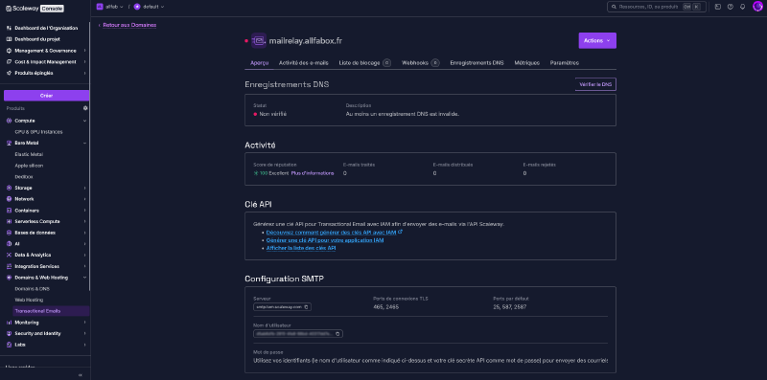Open Domains & DNS in sidebar
The height and width of the screenshot is (380, 767).
(33, 289)
